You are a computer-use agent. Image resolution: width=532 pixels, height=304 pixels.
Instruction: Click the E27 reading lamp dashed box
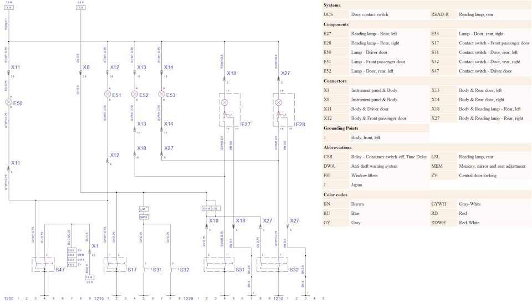coord(229,110)
